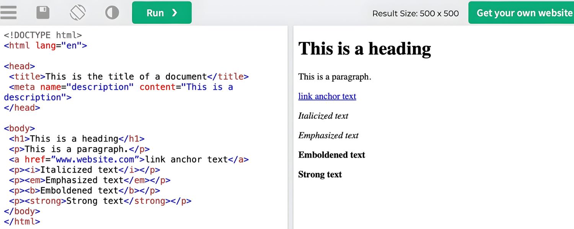Open the hamburger menu icon
Viewport: 574px width, 229px height.
click(x=8, y=12)
